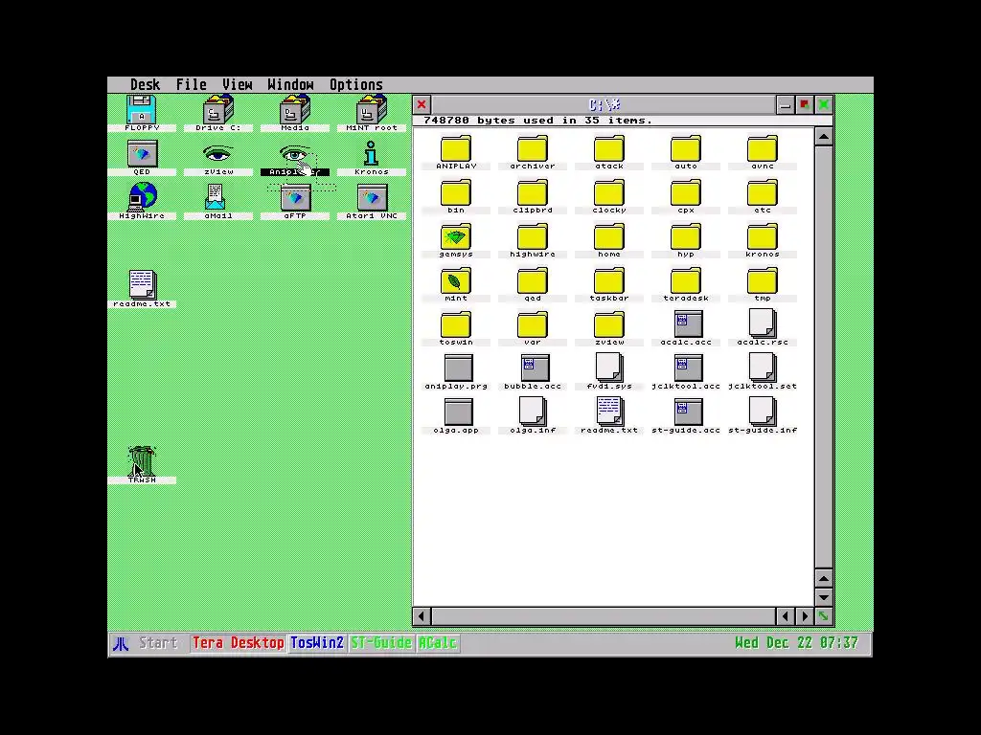This screenshot has width=981, height=735.
Task: Open the Window menu
Action: tap(290, 84)
